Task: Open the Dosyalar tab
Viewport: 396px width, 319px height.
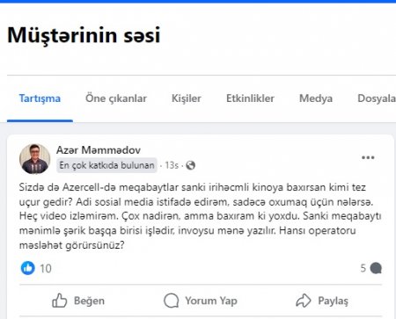Action: pos(377,98)
